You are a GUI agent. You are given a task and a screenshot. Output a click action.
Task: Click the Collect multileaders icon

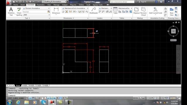coord(110,12)
